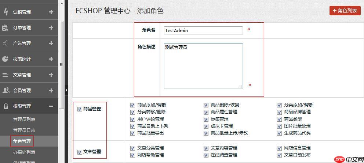364x163 pixels.
Task: Expand the 文章管理 menu plus sign
Action: 51,75
